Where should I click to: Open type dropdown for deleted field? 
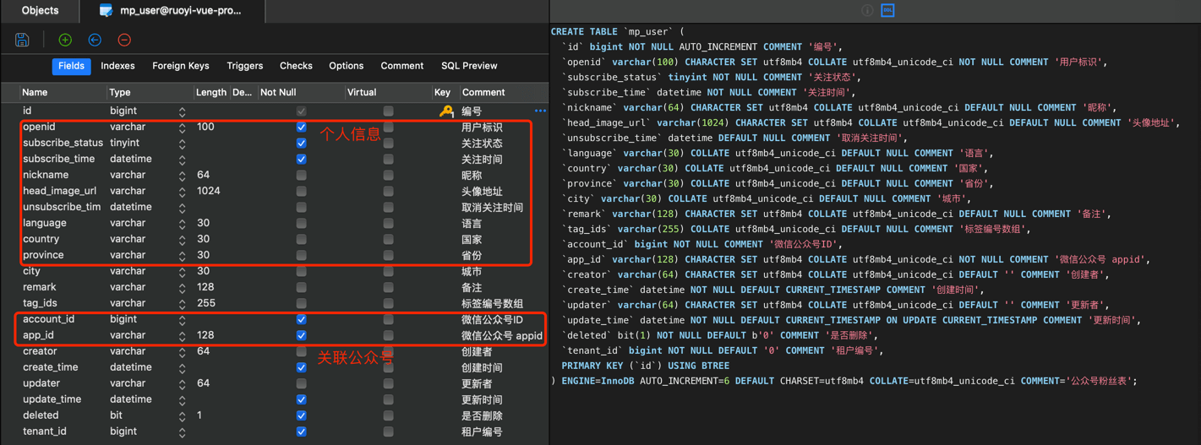tap(182, 416)
